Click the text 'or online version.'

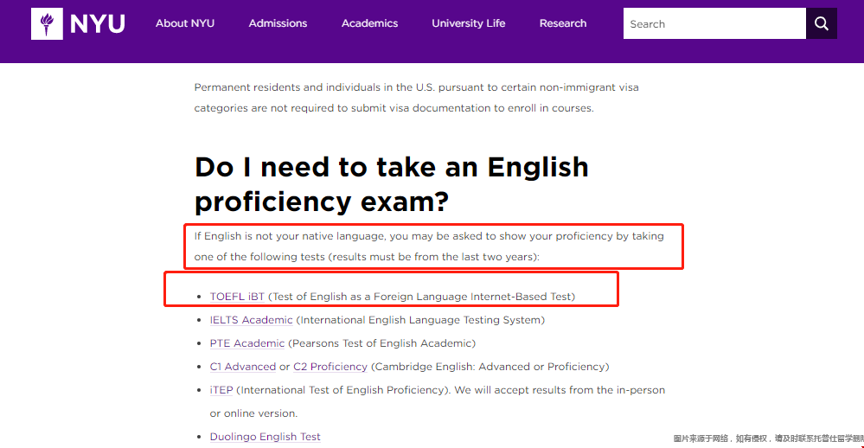[x=253, y=413]
